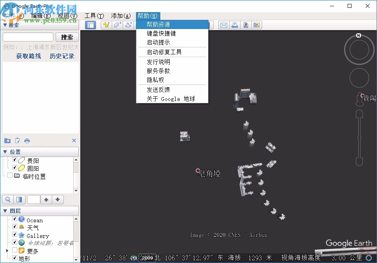The height and width of the screenshot is (263, 377).
Task: Click the email envelope icon
Action: click(223, 25)
